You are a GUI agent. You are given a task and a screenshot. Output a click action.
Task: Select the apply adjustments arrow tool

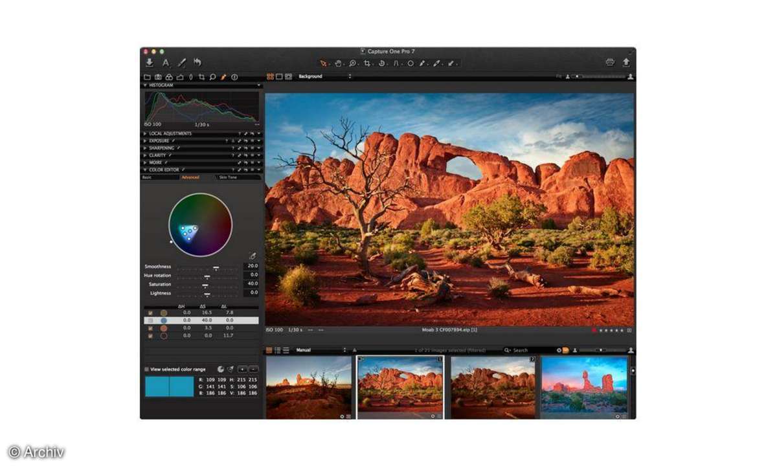[452, 63]
